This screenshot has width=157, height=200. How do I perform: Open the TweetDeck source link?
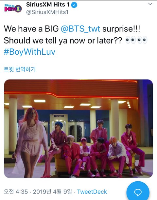tap(92, 192)
